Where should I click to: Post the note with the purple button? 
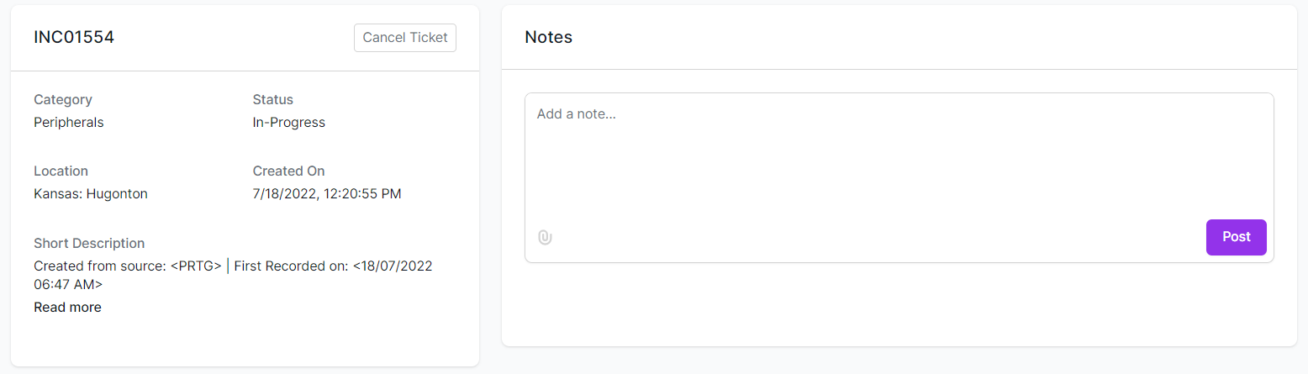point(1236,237)
